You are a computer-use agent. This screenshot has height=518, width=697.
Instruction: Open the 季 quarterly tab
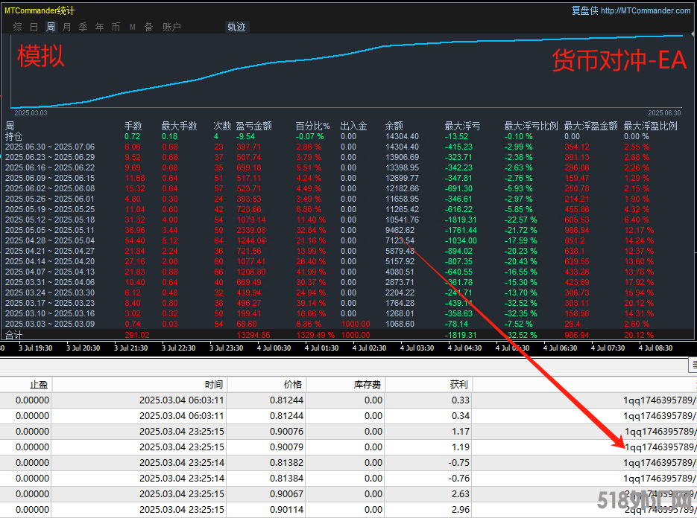83,27
